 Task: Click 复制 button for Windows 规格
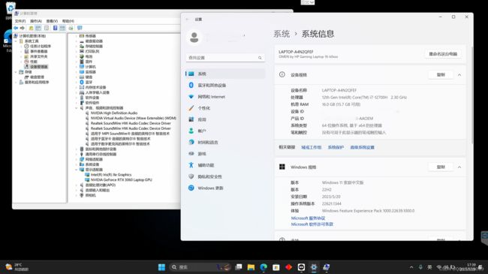tap(441, 167)
